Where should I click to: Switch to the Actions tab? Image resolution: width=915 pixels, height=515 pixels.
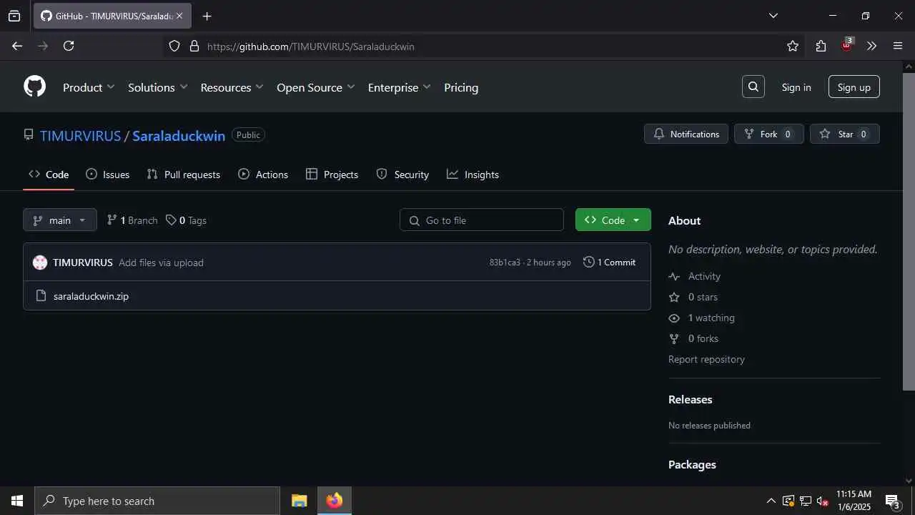[263, 175]
